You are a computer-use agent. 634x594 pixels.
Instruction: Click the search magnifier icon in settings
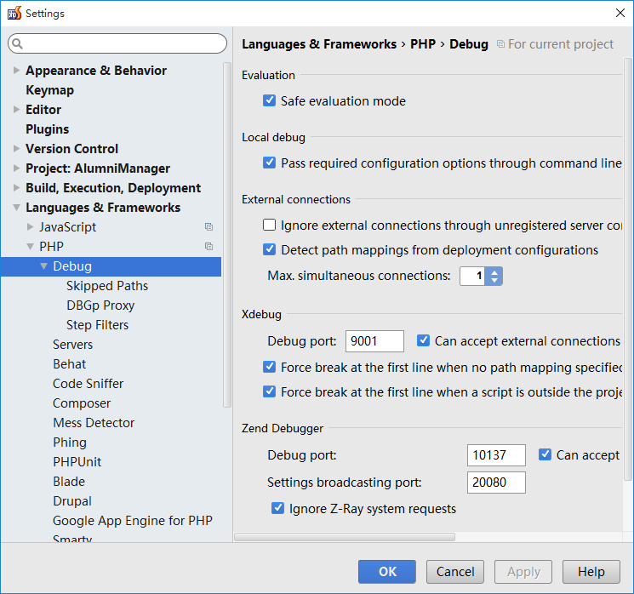click(x=17, y=43)
